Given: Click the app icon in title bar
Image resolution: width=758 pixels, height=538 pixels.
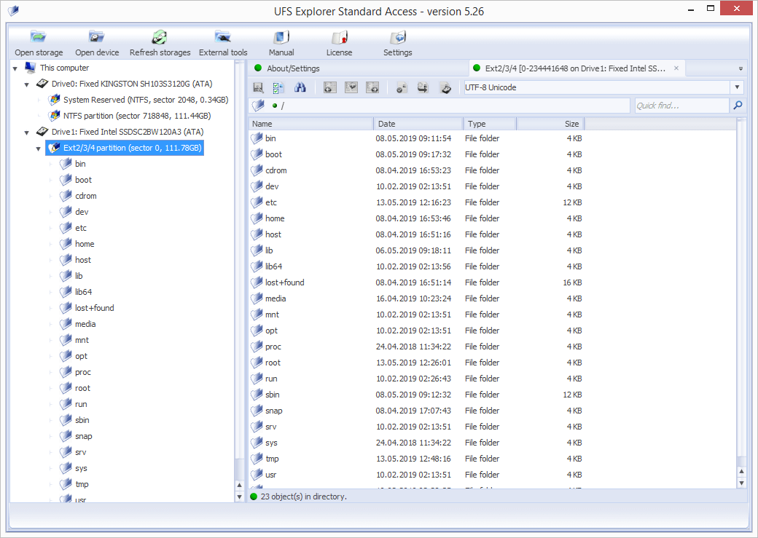Looking at the screenshot, I should [x=13, y=10].
